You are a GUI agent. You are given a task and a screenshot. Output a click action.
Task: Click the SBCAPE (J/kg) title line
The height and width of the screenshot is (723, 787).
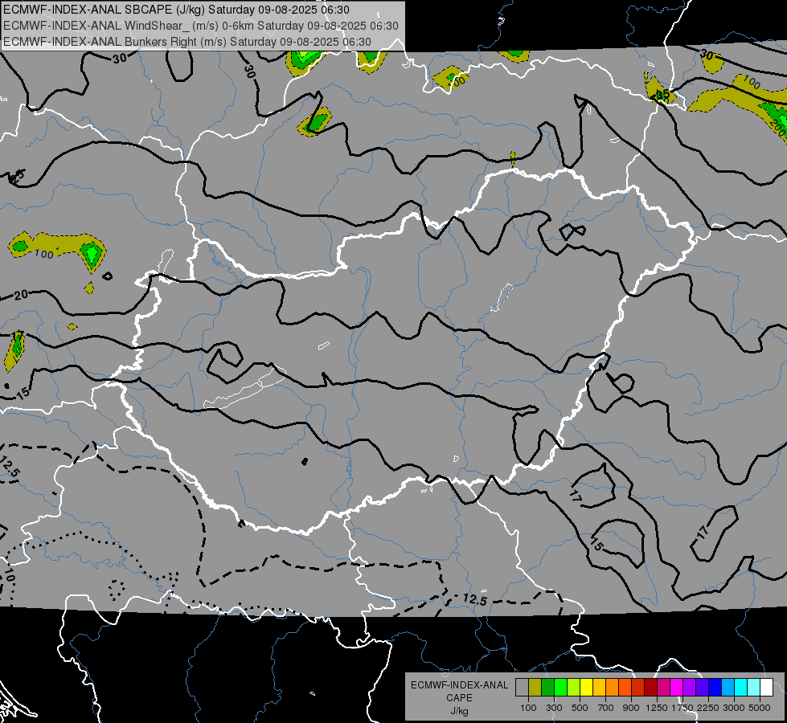click(x=176, y=10)
